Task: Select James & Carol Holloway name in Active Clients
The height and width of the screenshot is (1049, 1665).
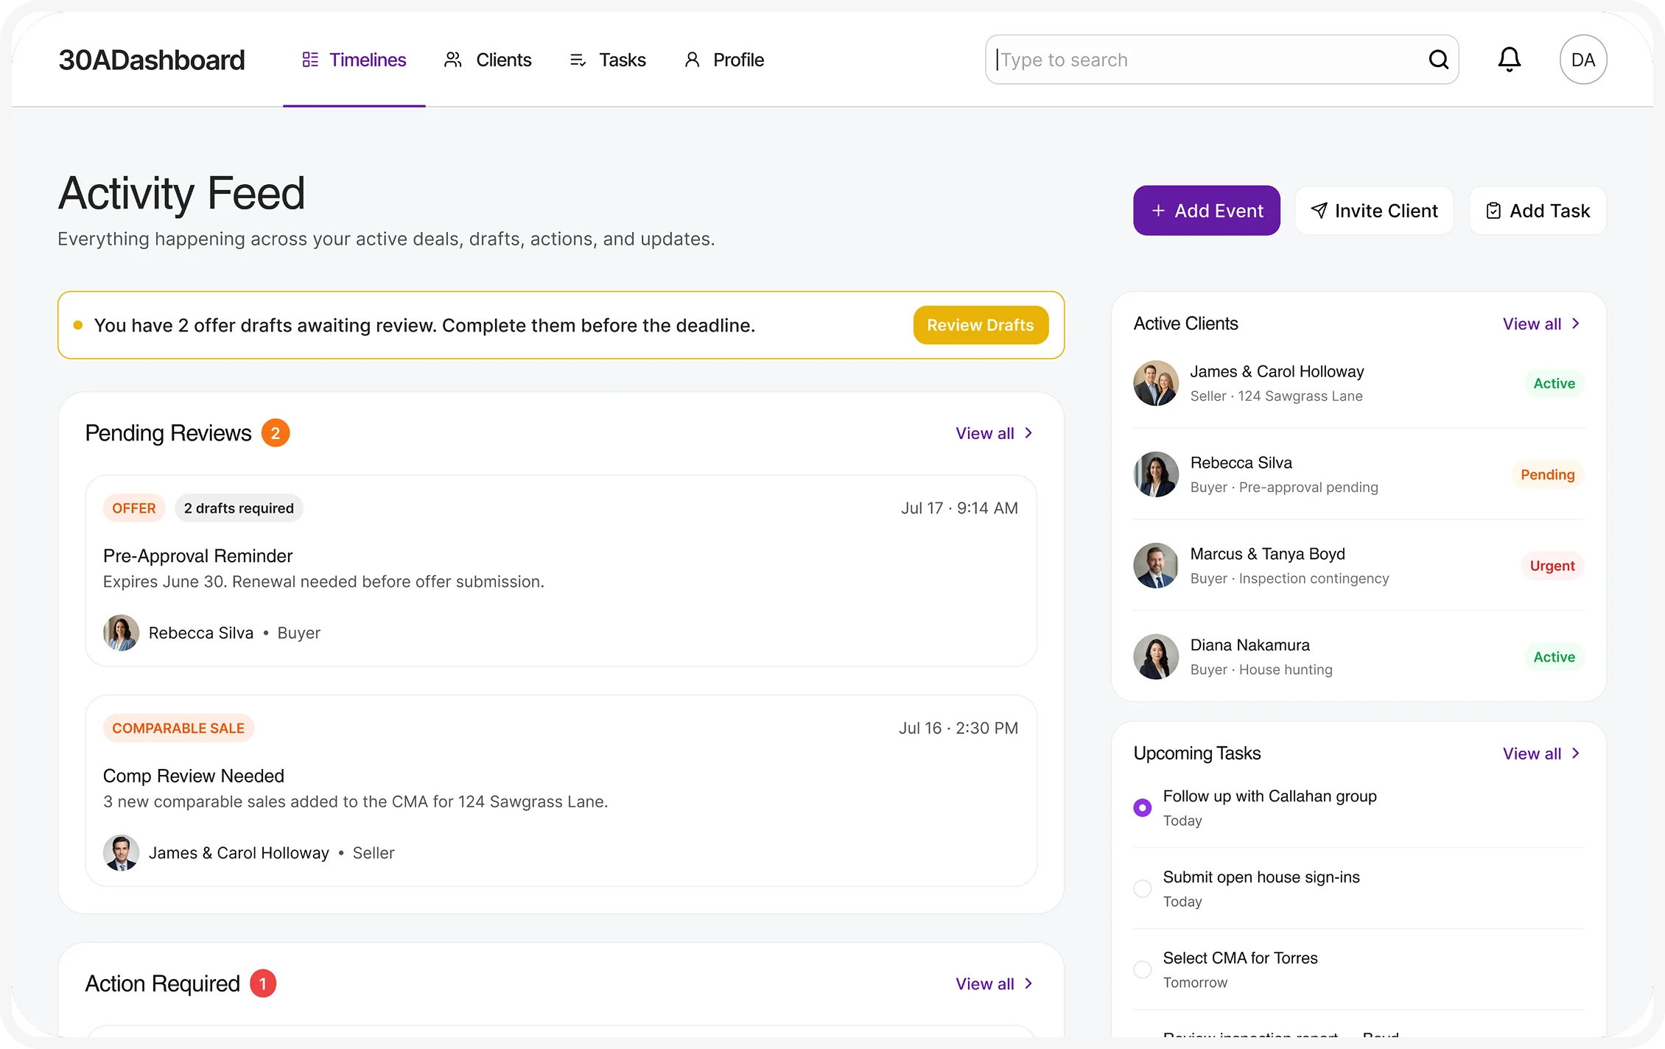Action: [1277, 371]
